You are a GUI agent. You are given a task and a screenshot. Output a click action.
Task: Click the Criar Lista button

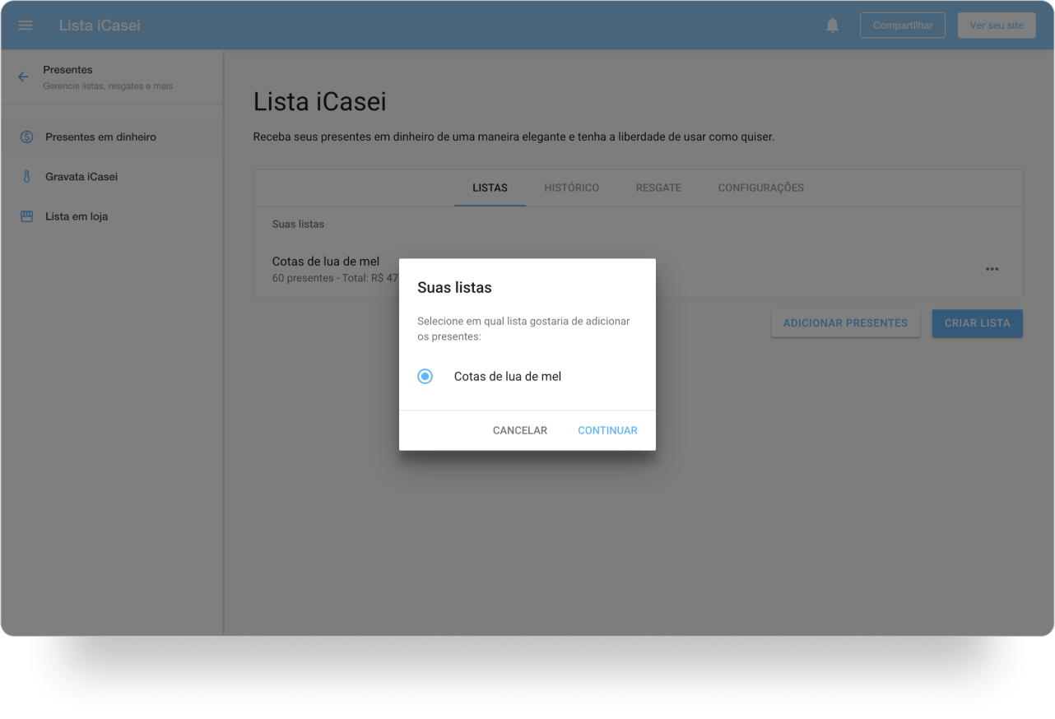977,323
